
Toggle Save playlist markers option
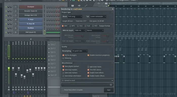pos(63,66)
